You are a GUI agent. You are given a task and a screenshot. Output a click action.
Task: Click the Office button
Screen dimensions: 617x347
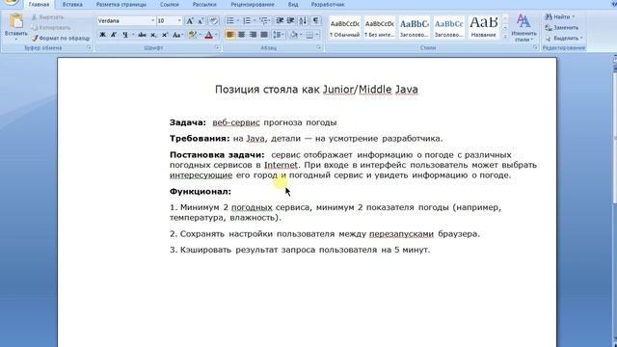(11, 2)
